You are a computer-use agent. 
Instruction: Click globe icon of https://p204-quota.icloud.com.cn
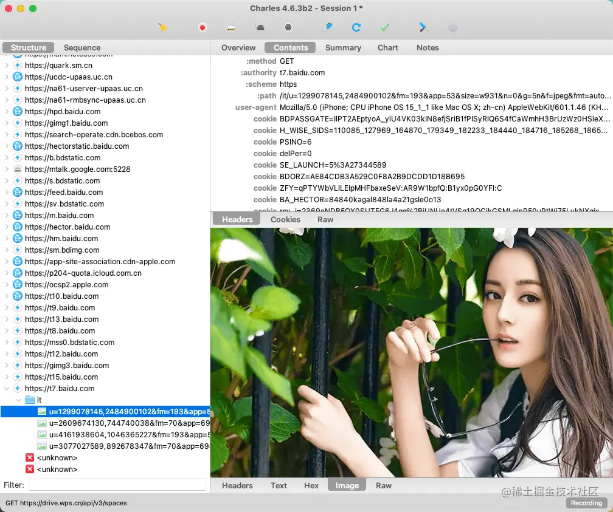click(x=18, y=273)
